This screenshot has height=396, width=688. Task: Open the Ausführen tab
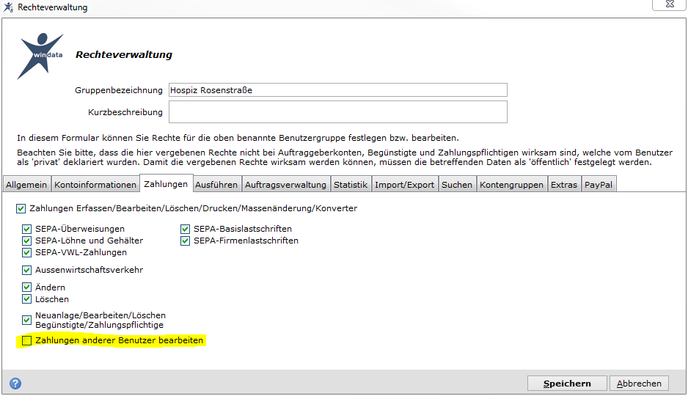click(x=216, y=185)
